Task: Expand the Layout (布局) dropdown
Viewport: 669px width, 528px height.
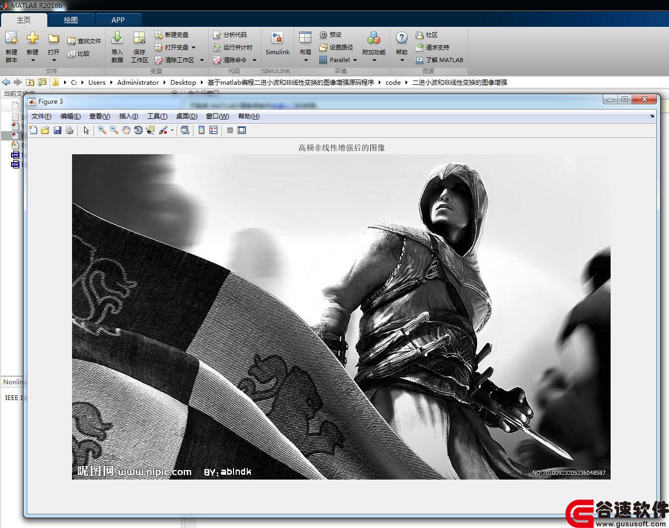Action: tap(306, 60)
